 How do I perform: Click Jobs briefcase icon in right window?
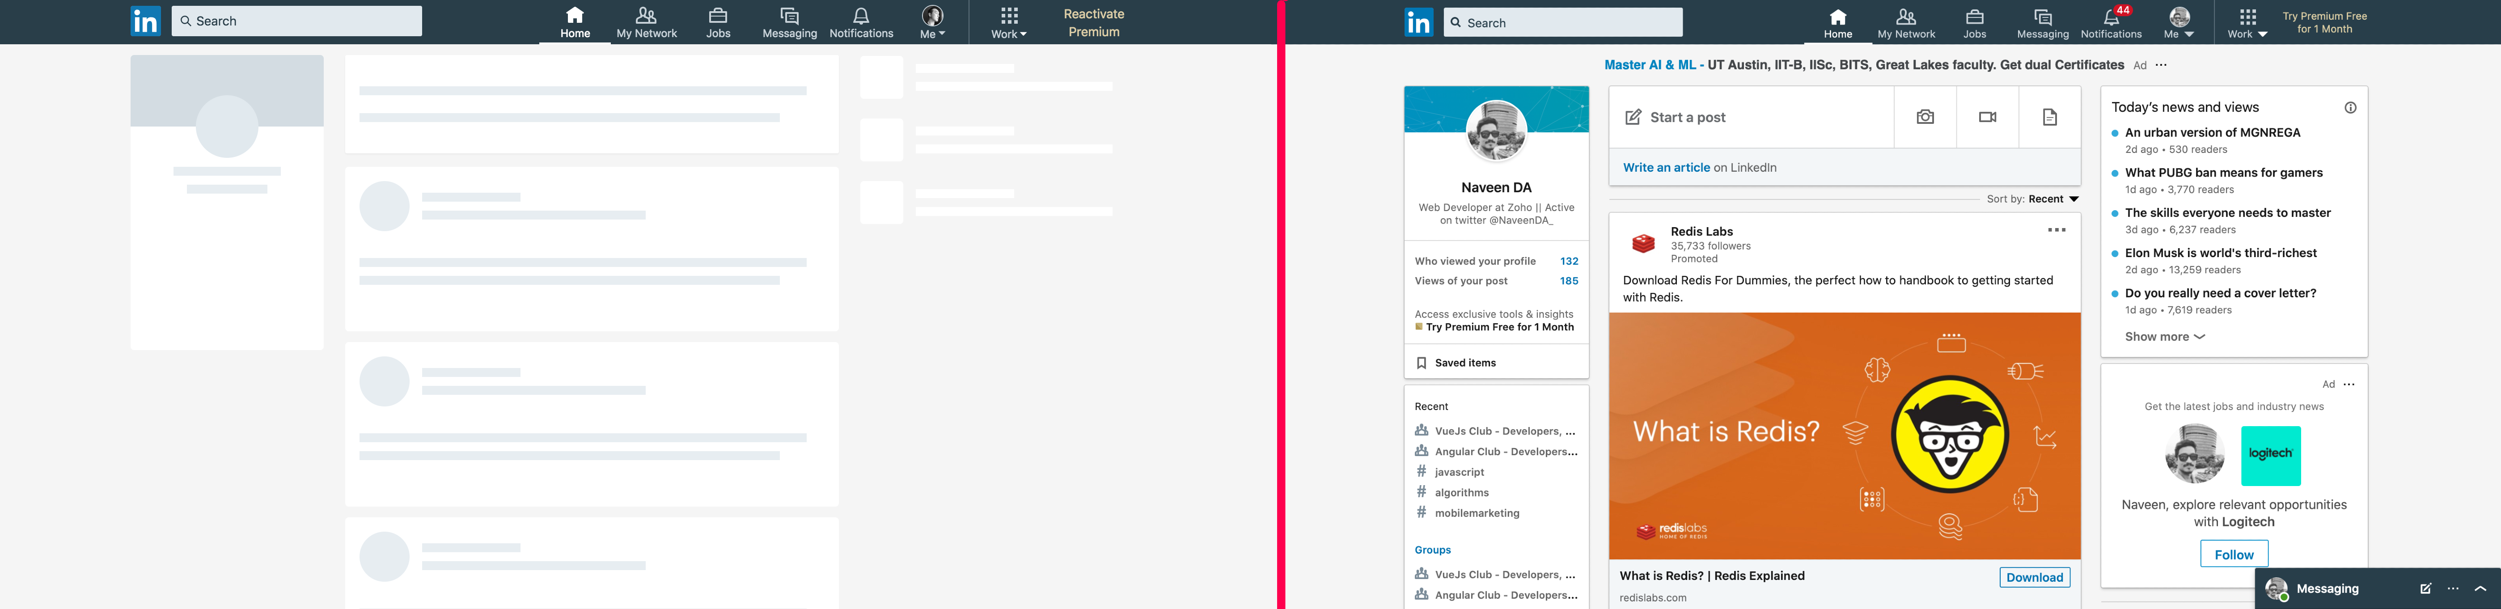pos(1975,17)
